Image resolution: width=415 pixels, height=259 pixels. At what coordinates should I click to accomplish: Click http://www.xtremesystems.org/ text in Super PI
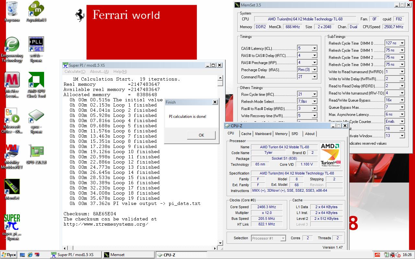[x=106, y=224]
